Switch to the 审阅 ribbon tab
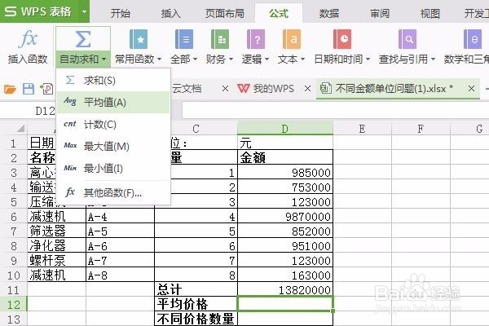The image size is (489, 326). pos(380,13)
